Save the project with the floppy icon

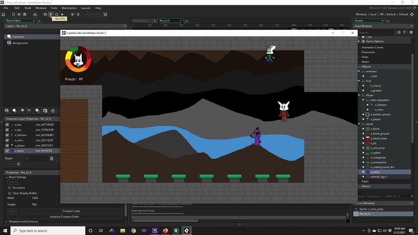pos(25,14)
